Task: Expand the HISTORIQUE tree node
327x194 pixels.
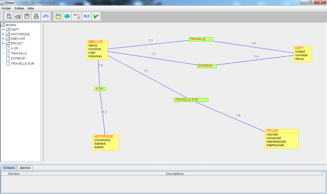Action: click(x=3, y=34)
